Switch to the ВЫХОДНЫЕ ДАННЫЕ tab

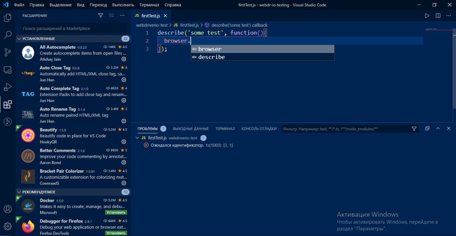point(191,129)
